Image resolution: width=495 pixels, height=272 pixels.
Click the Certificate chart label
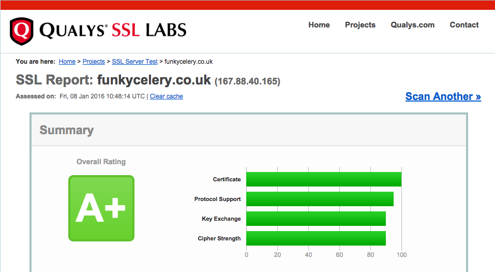tap(227, 179)
